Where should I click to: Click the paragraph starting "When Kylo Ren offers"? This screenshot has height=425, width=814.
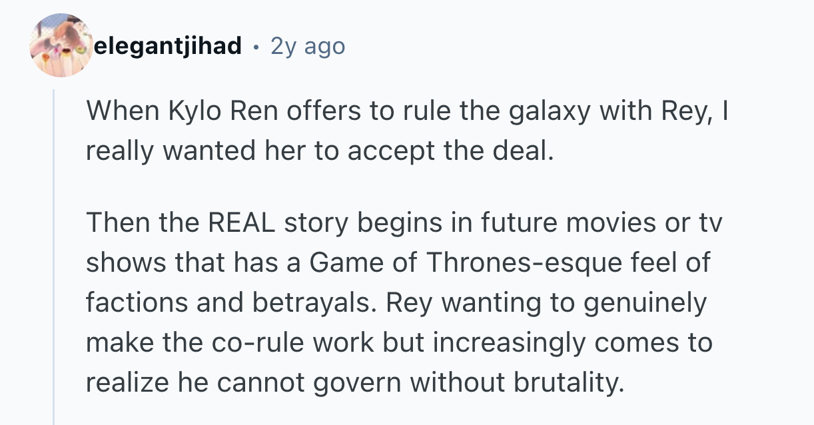coord(406,131)
